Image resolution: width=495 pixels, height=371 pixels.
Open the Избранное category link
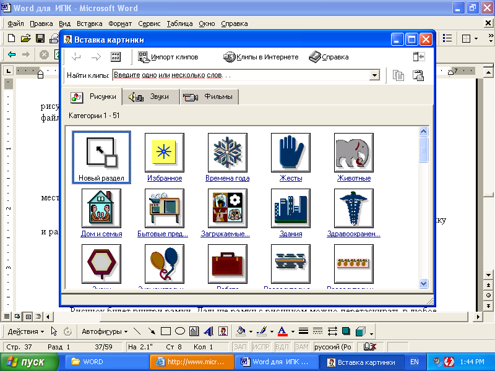coord(165,178)
